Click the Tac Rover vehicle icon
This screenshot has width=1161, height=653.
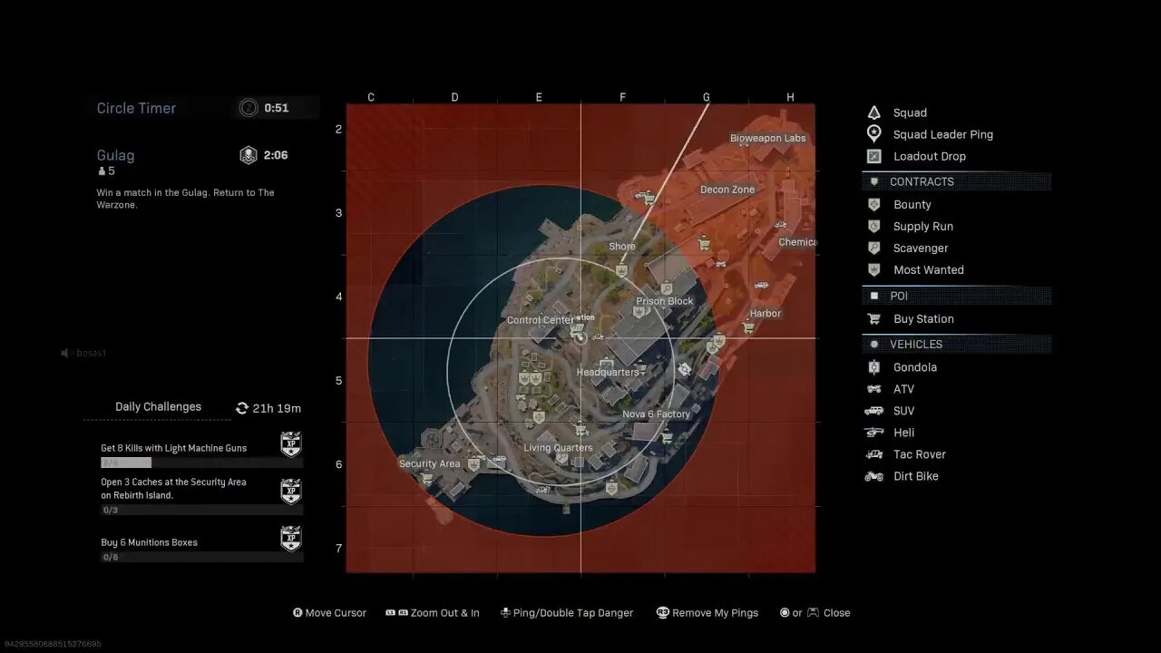pos(874,454)
